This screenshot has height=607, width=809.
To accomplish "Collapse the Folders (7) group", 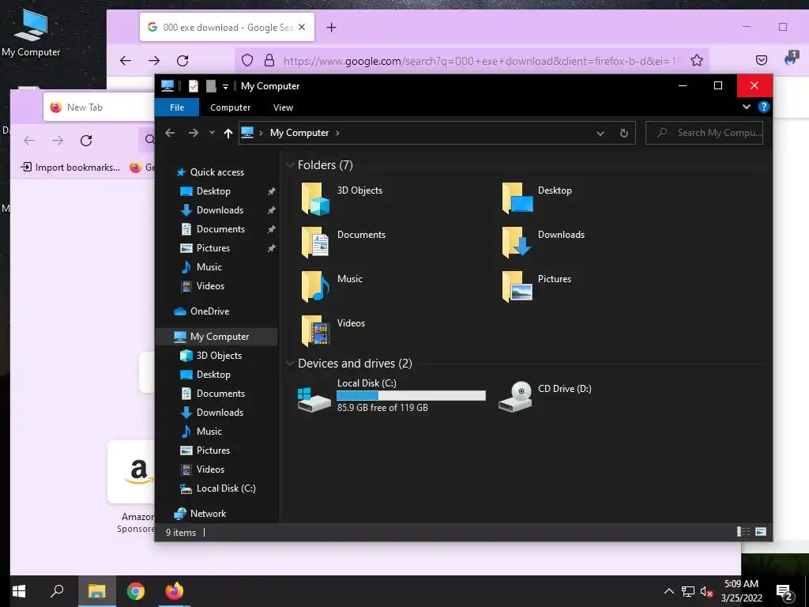I will pyautogui.click(x=290, y=165).
